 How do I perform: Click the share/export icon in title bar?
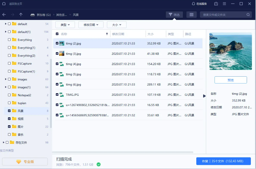tap(216, 4)
